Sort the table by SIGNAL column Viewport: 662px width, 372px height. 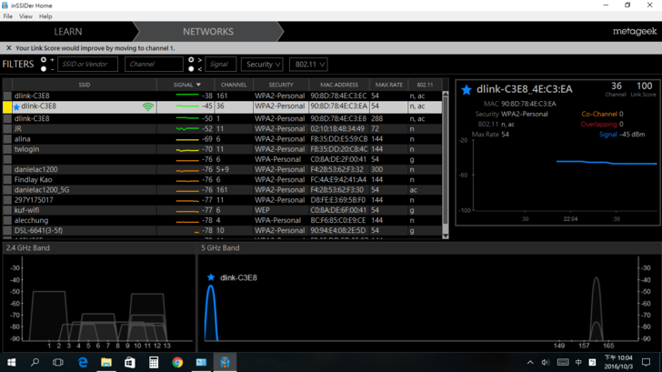(x=186, y=85)
